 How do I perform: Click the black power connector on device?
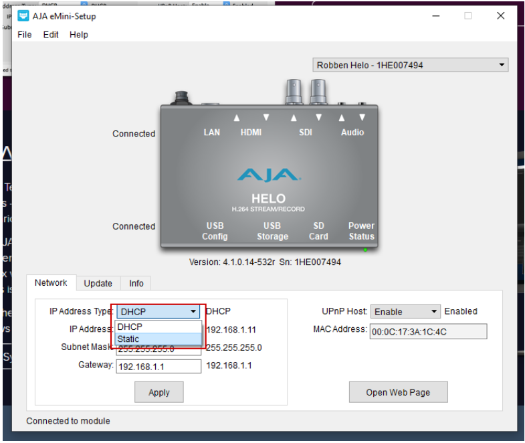181,98
